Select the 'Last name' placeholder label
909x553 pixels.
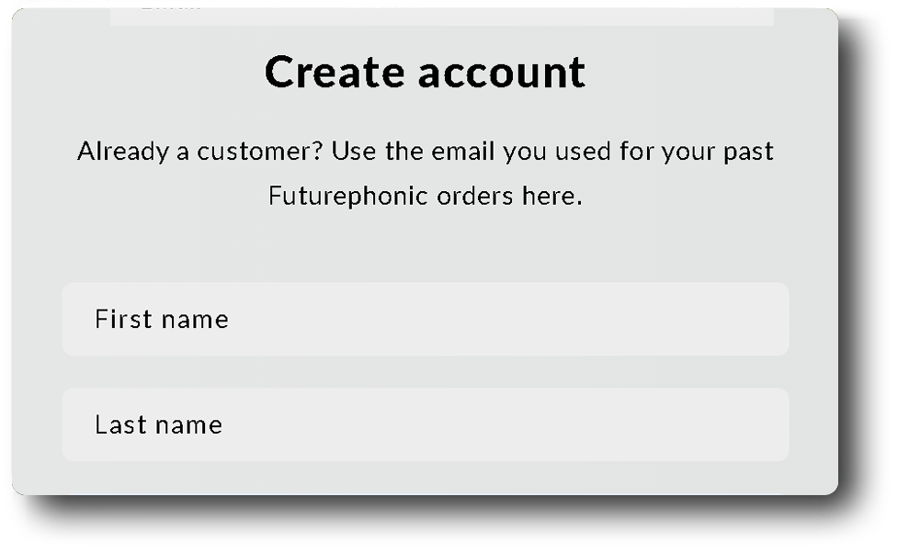tap(158, 425)
